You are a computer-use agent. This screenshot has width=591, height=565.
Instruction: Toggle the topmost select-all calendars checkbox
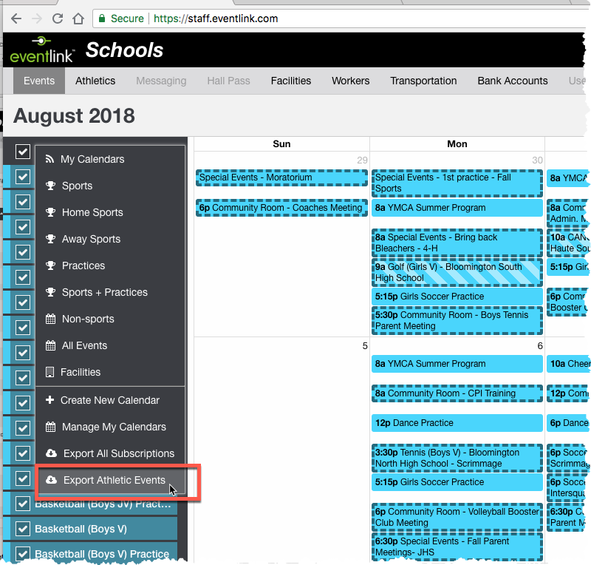coord(22,152)
